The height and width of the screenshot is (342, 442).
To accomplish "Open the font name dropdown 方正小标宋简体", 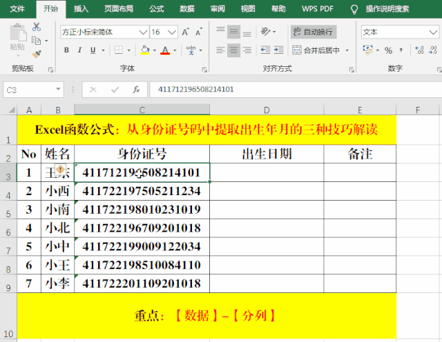I will coord(142,32).
